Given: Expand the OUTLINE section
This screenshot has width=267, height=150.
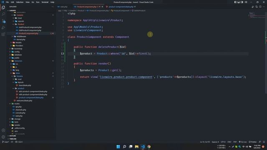Looking at the screenshot, I should (x=12, y=136).
